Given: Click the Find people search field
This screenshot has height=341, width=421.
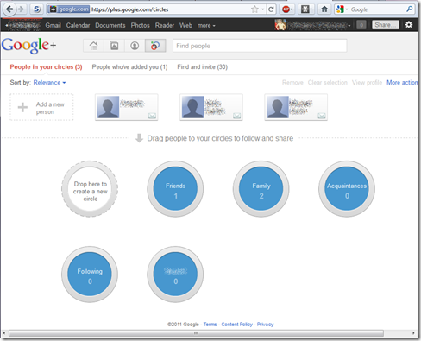Looking at the screenshot, I should (x=260, y=46).
